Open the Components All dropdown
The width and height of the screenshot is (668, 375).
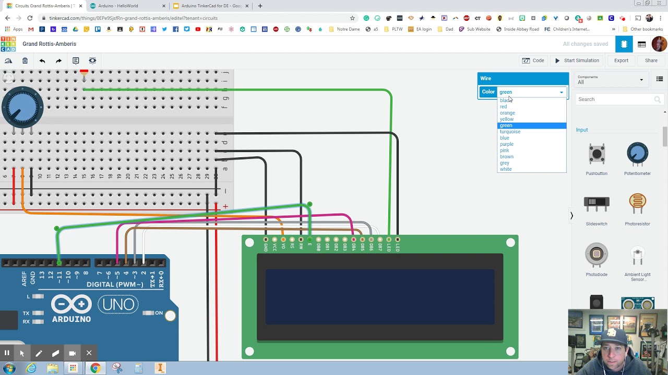(x=611, y=80)
